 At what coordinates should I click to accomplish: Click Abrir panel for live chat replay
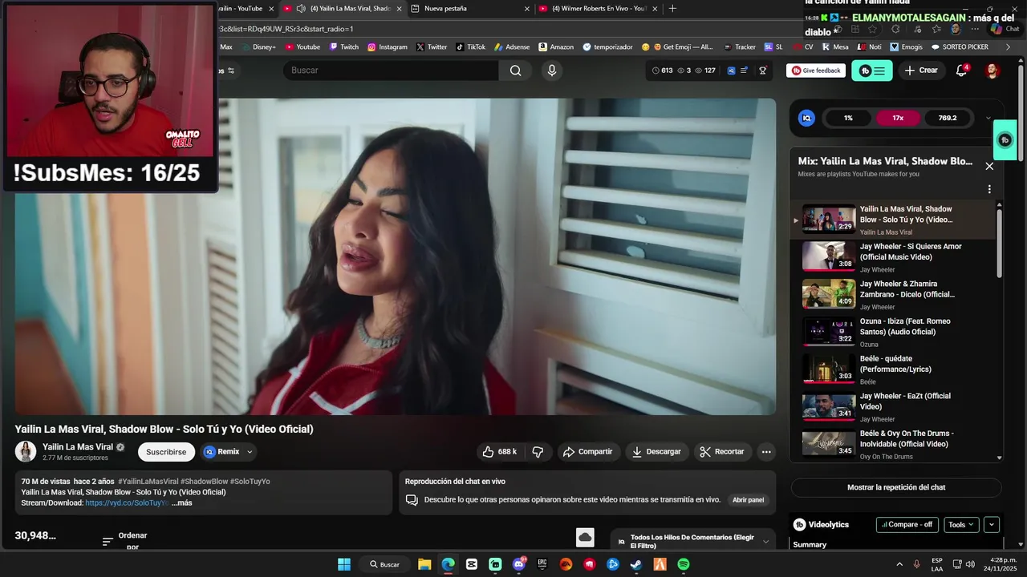[x=748, y=500]
